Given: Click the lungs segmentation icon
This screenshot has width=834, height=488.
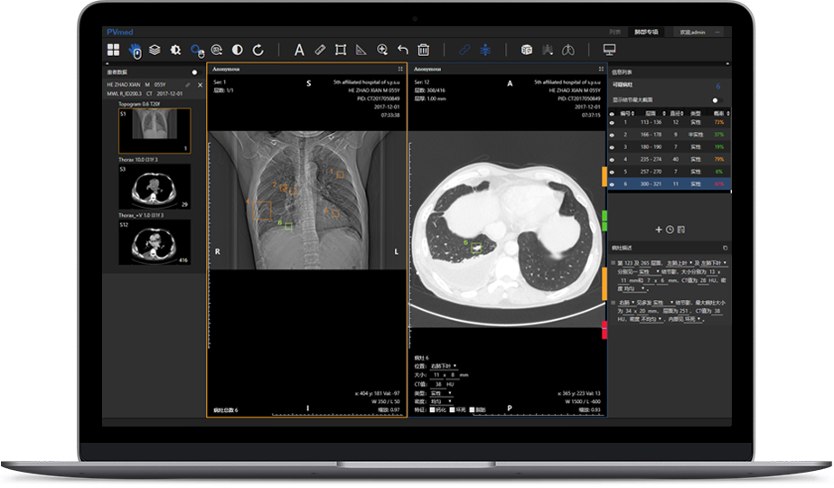Looking at the screenshot, I should point(548,50).
